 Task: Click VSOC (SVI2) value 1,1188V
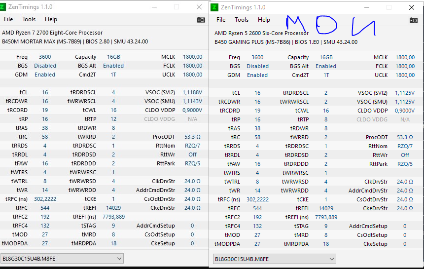point(192,93)
